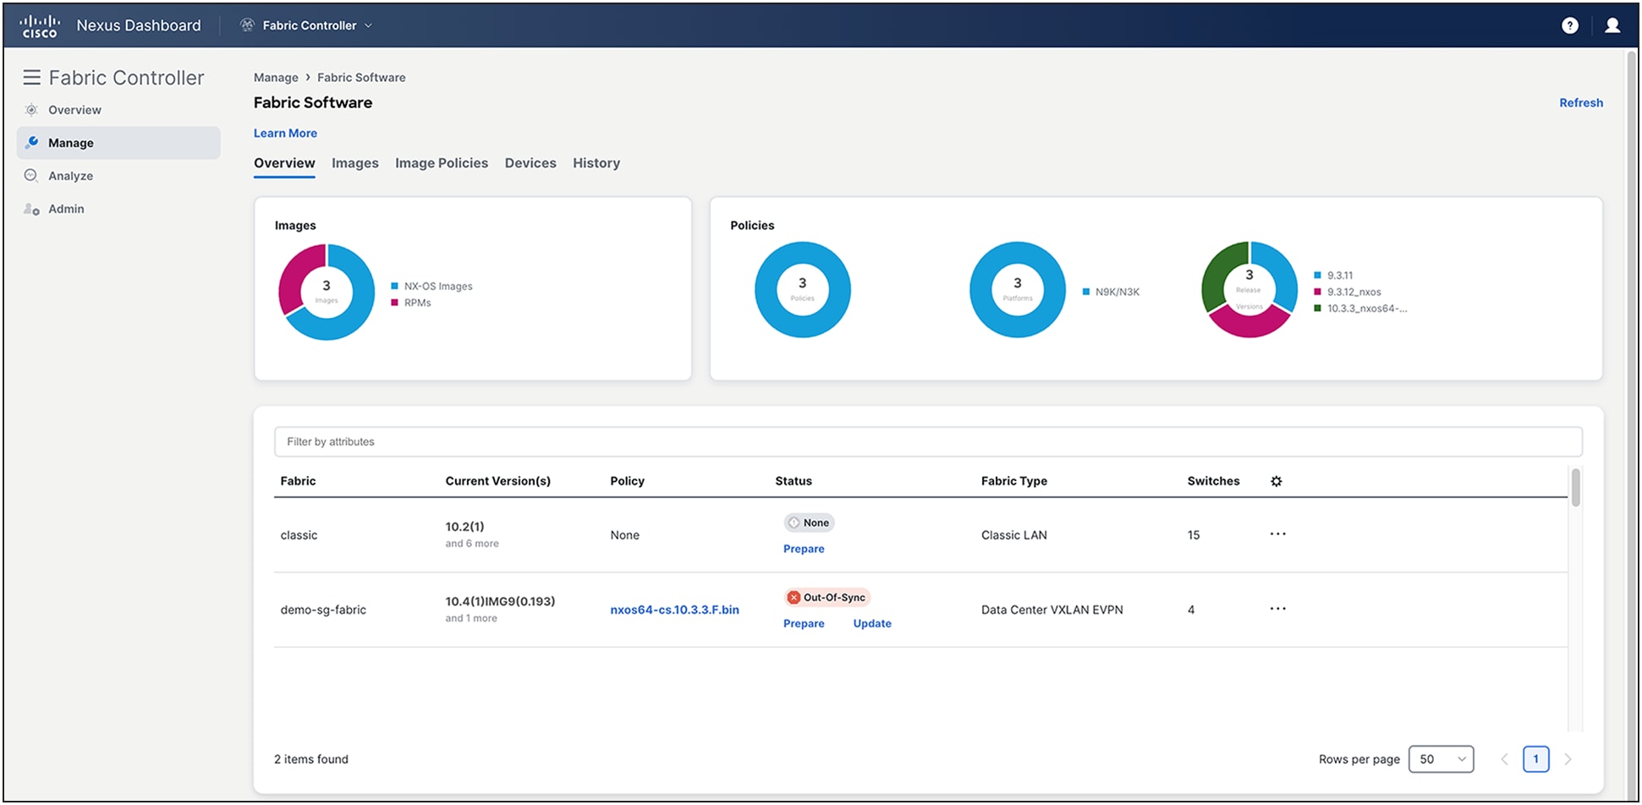Click the Release Versions donut chart
Viewport: 1642px width, 805px height.
click(x=1249, y=290)
